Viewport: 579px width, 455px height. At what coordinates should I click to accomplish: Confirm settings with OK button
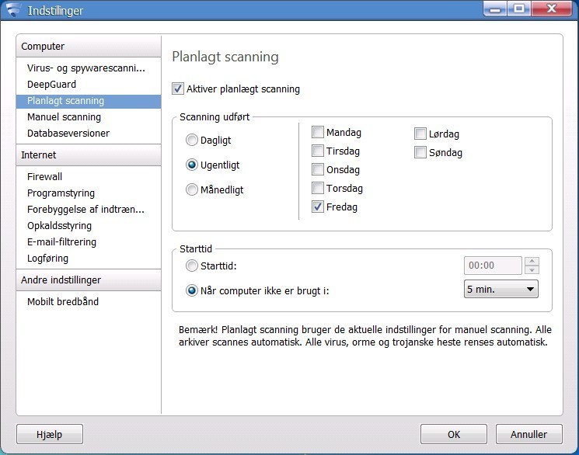[x=454, y=434]
